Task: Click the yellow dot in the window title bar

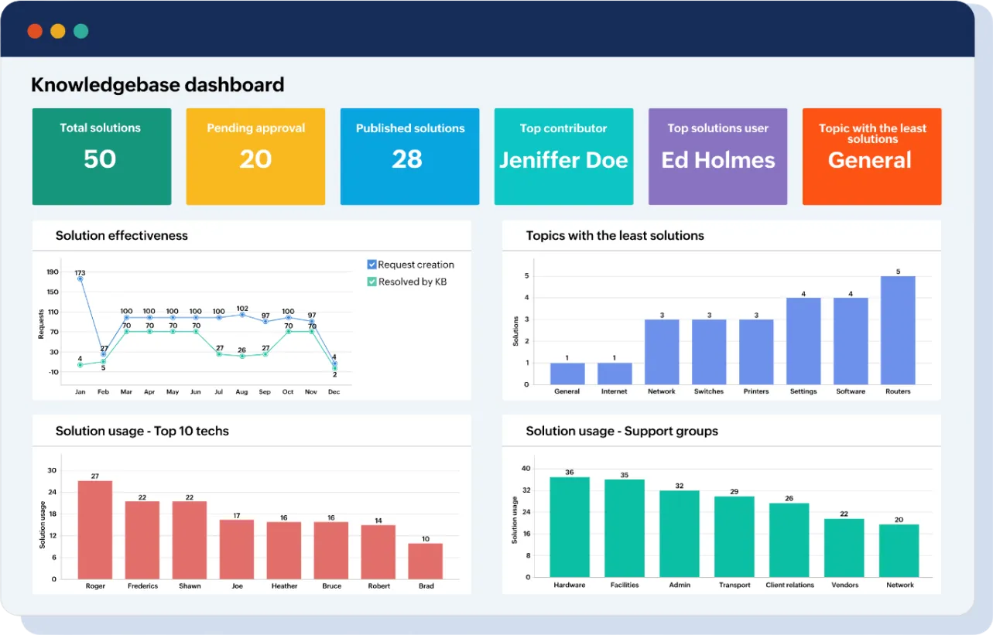Action: tap(58, 31)
